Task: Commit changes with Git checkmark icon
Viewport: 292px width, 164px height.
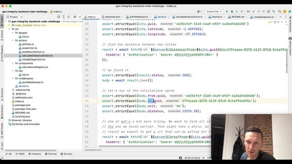Action: pyautogui.click(x=259, y=11)
